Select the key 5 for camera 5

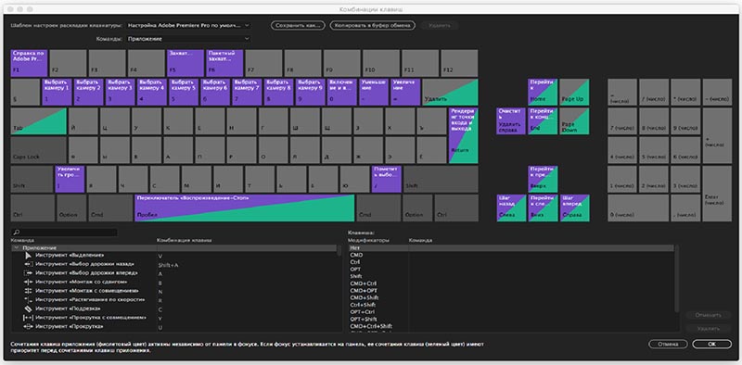[x=184, y=93]
